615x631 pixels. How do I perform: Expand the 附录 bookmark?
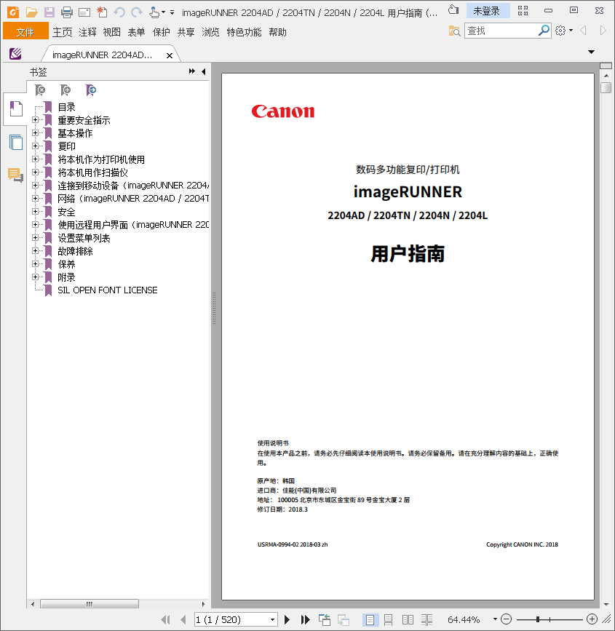36,277
